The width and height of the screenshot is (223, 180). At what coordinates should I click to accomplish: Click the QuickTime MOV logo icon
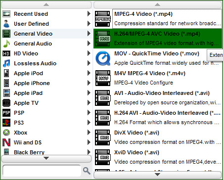click(103, 58)
